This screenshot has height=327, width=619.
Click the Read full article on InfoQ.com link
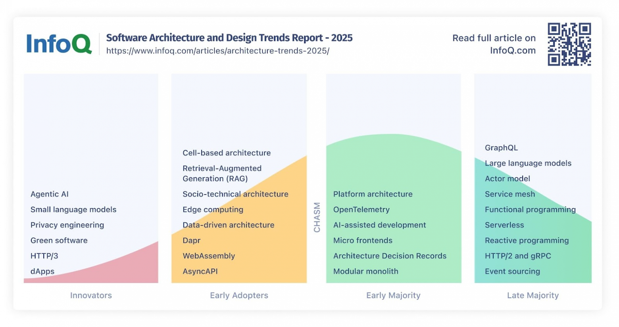pyautogui.click(x=494, y=44)
